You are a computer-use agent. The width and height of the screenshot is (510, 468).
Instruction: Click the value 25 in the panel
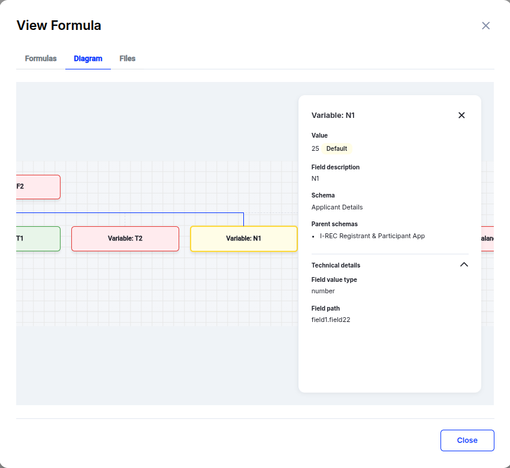point(315,148)
